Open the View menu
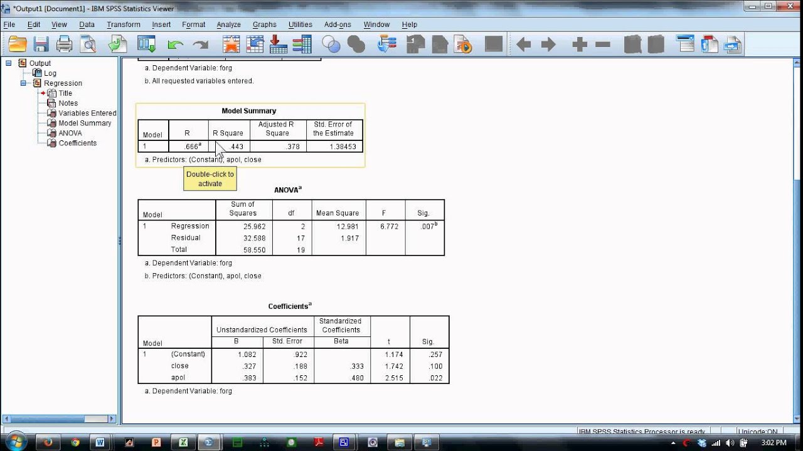This screenshot has height=451, width=803. click(59, 24)
